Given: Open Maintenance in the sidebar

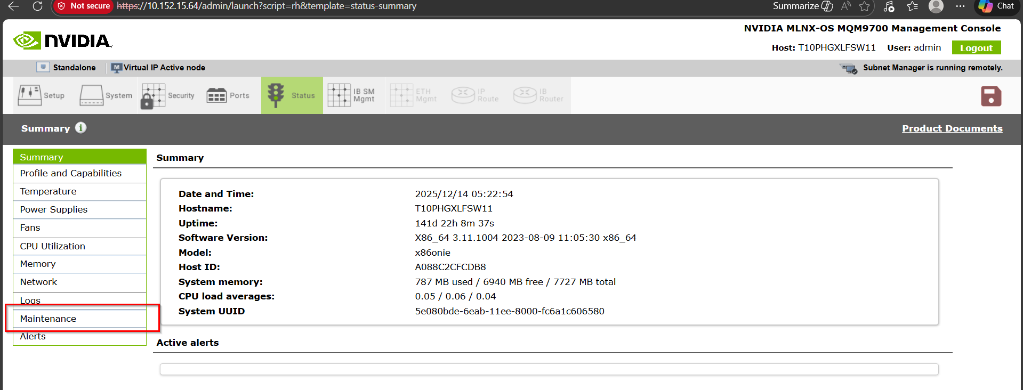Looking at the screenshot, I should point(48,319).
